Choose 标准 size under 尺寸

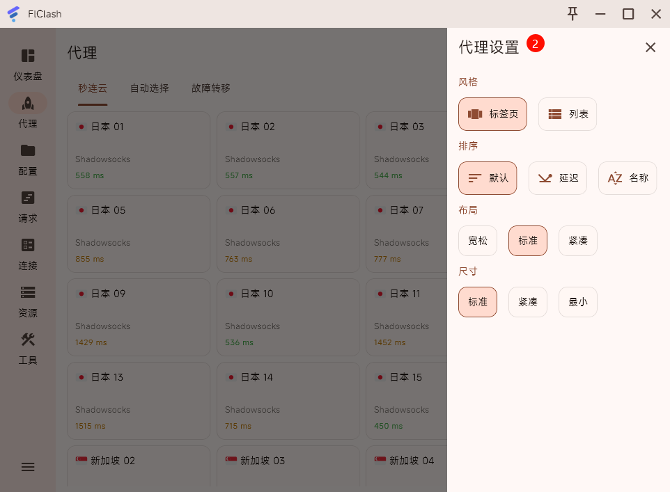point(478,302)
